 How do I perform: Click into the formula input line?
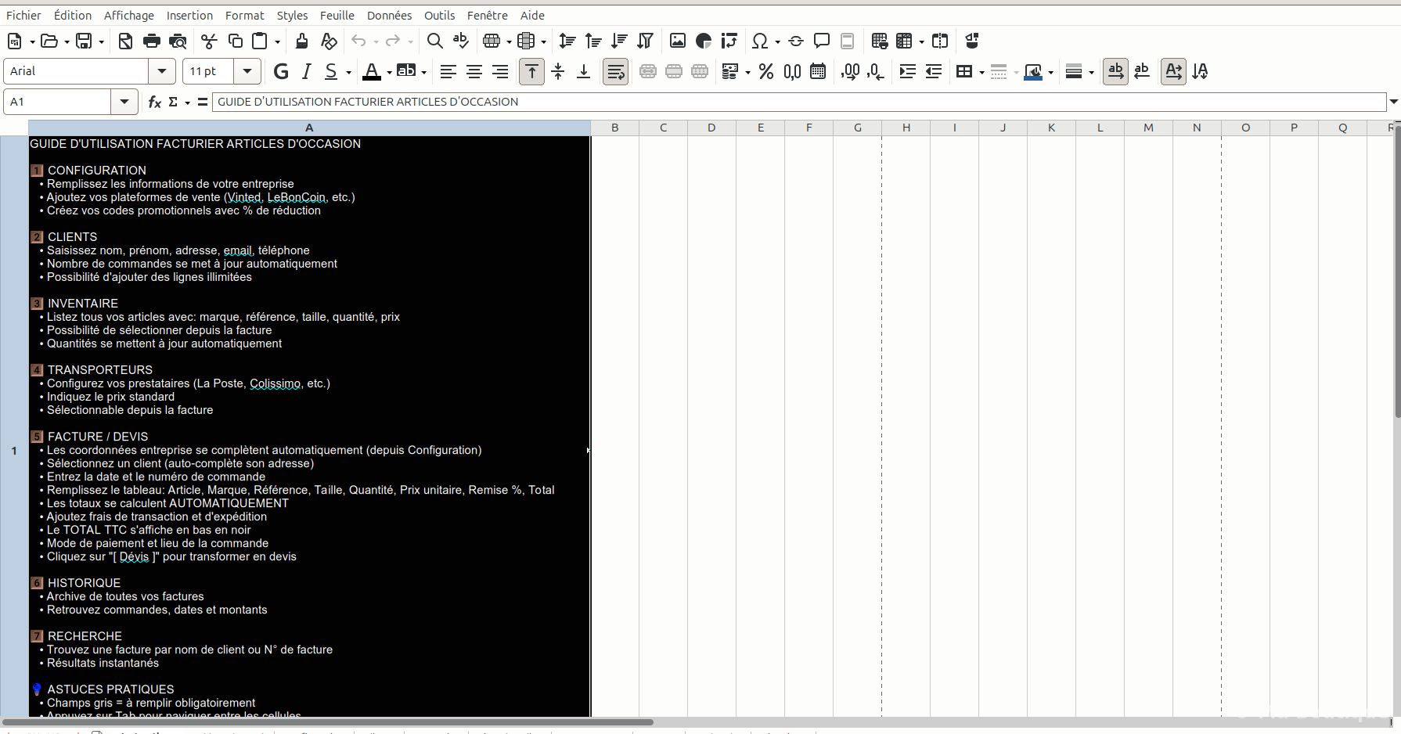pyautogui.click(x=799, y=102)
